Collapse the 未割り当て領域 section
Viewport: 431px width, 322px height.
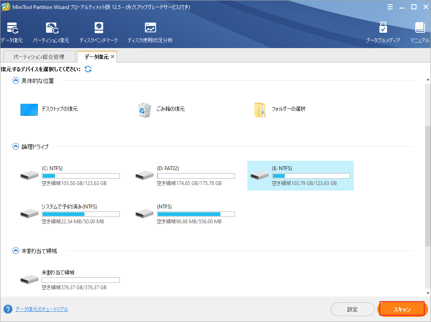coord(16,251)
